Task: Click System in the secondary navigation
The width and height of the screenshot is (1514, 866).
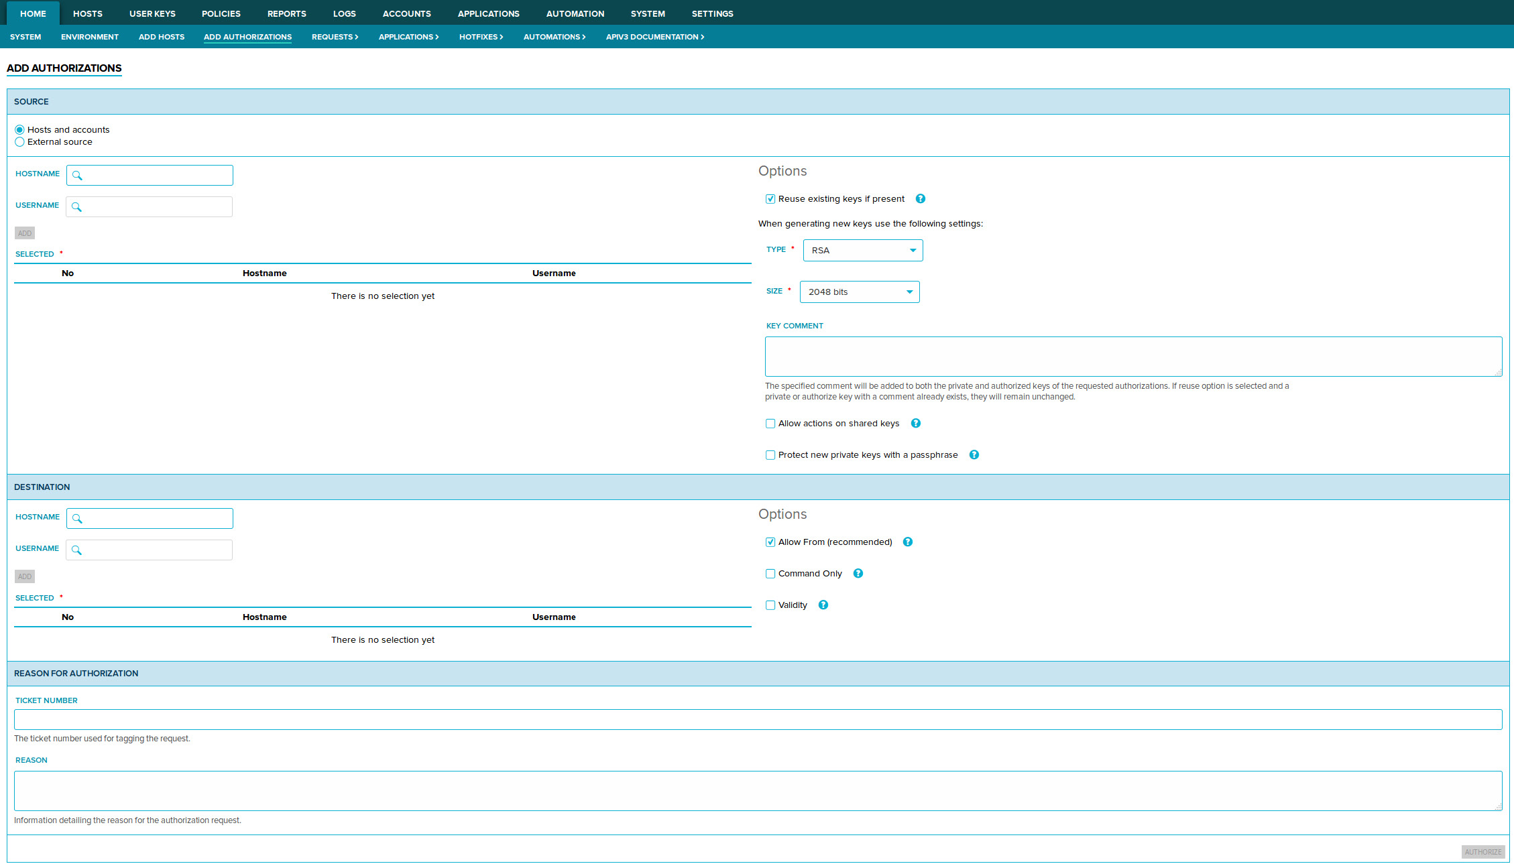Action: [x=25, y=37]
